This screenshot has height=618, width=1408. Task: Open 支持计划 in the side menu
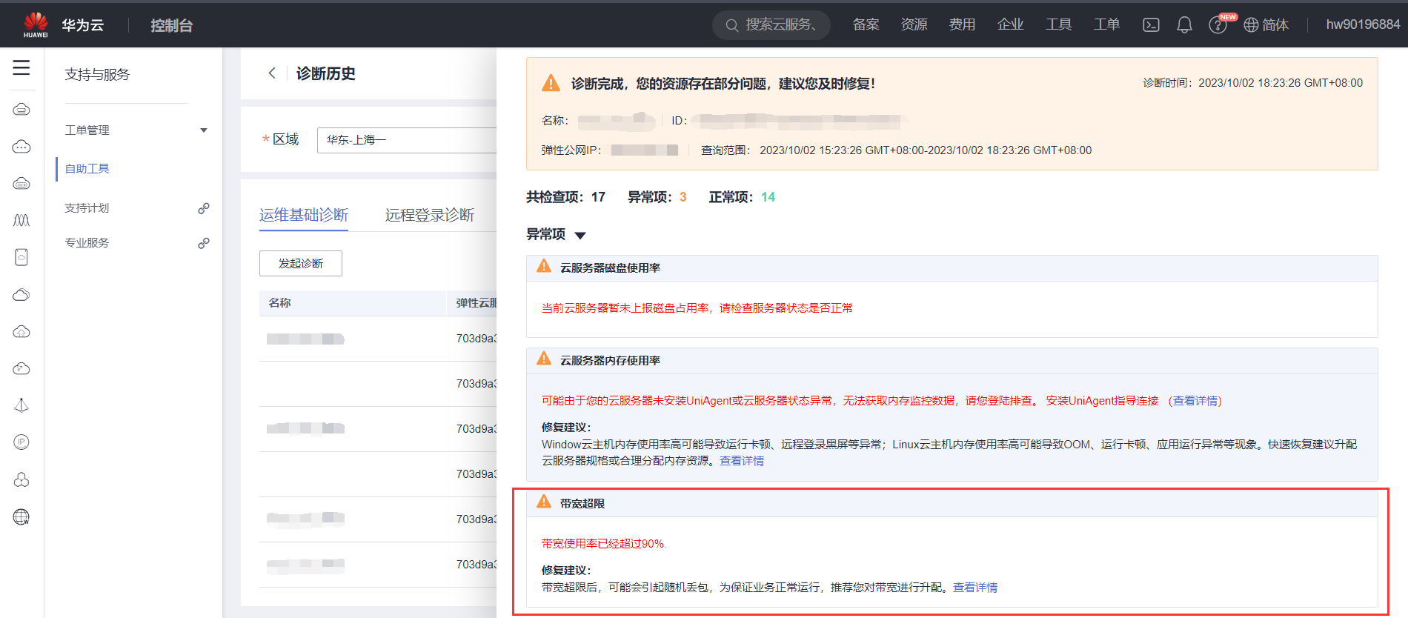[87, 208]
